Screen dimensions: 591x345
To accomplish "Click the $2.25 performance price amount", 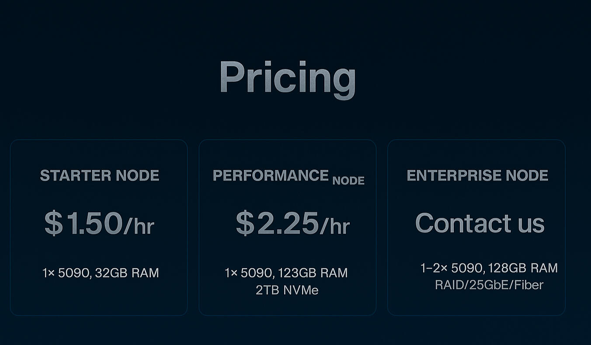I will (278, 223).
